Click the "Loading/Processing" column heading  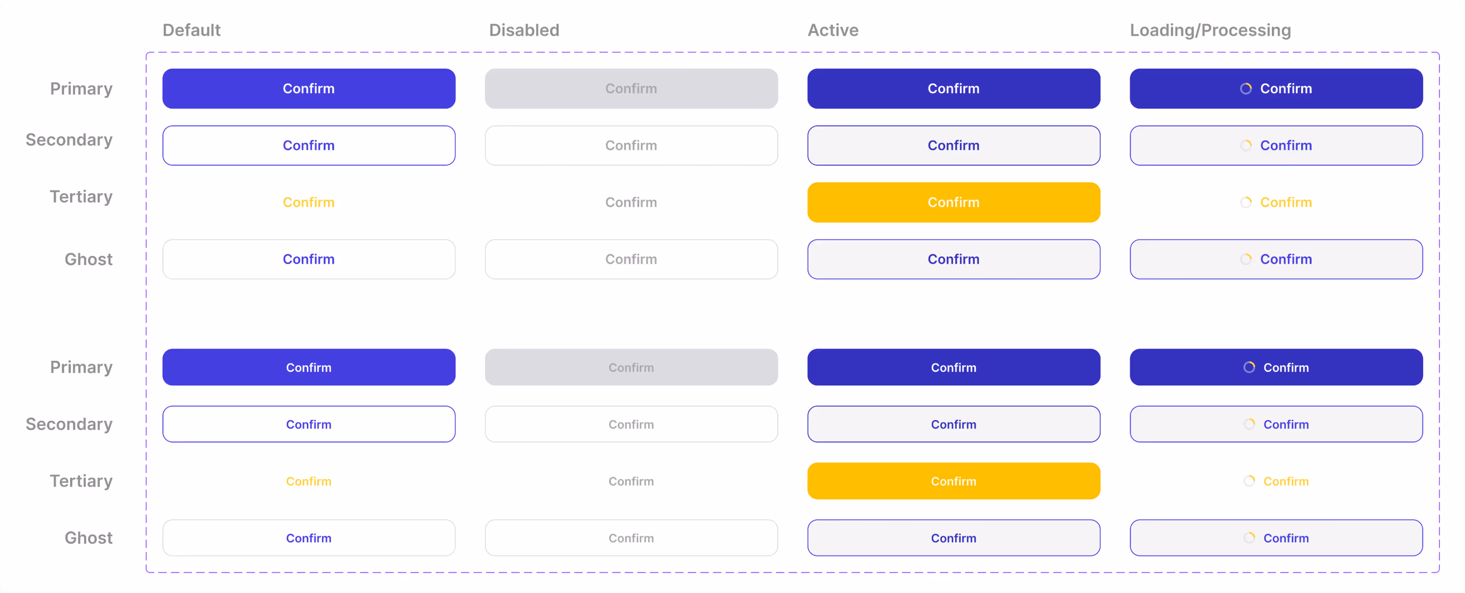pos(1210,30)
